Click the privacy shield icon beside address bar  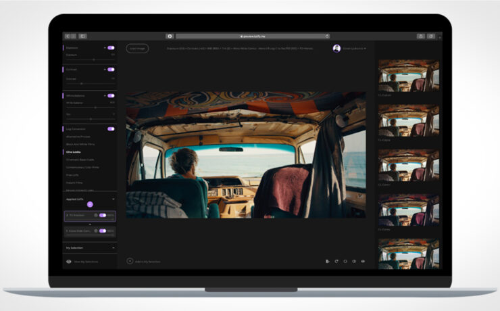pos(170,37)
